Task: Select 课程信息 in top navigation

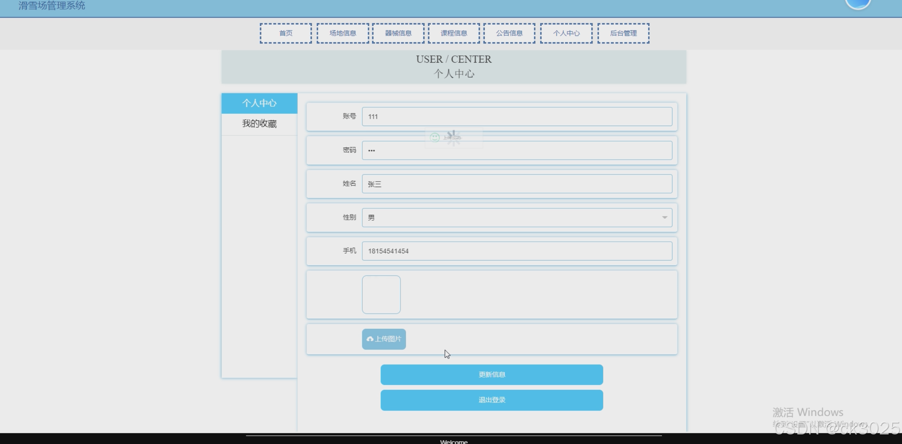Action: pos(454,33)
